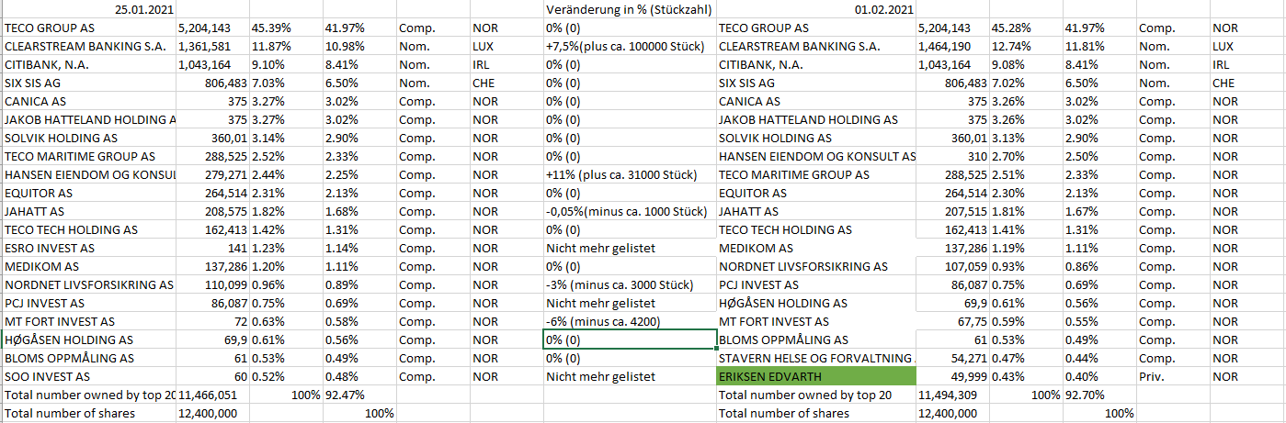The height and width of the screenshot is (423, 1286).
Task: Select the share count 1,464,190
Action: pyautogui.click(x=952, y=47)
